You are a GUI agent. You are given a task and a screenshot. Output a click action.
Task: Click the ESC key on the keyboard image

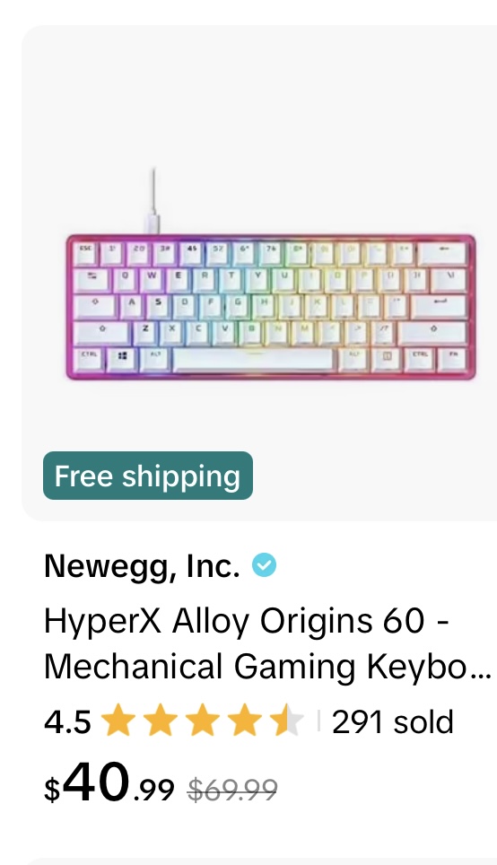pyautogui.click(x=85, y=251)
